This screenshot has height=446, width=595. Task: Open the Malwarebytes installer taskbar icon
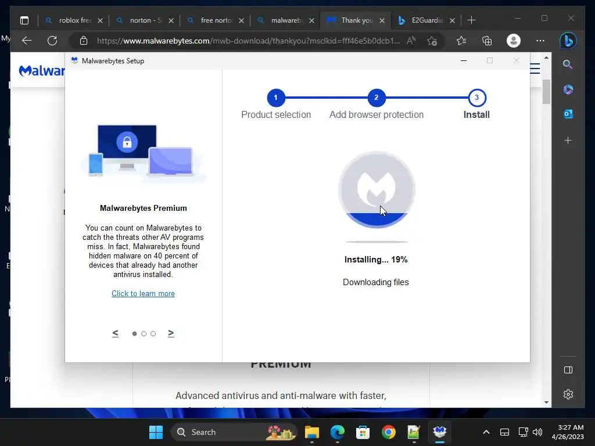[439, 431]
